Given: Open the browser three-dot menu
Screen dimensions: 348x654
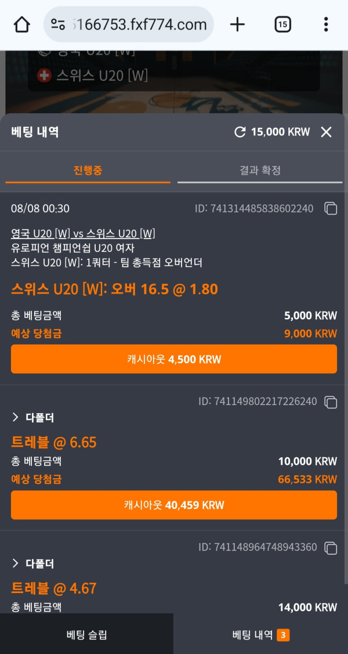Looking at the screenshot, I should [x=326, y=24].
